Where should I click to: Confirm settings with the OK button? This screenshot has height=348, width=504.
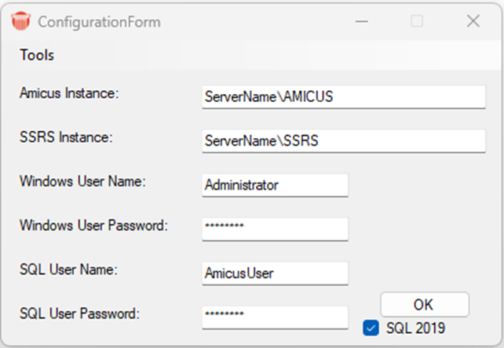tap(425, 304)
